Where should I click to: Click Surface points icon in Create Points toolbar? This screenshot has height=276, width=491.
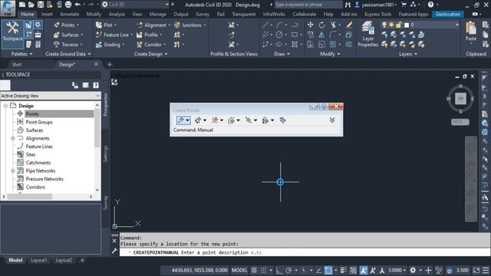coord(232,120)
